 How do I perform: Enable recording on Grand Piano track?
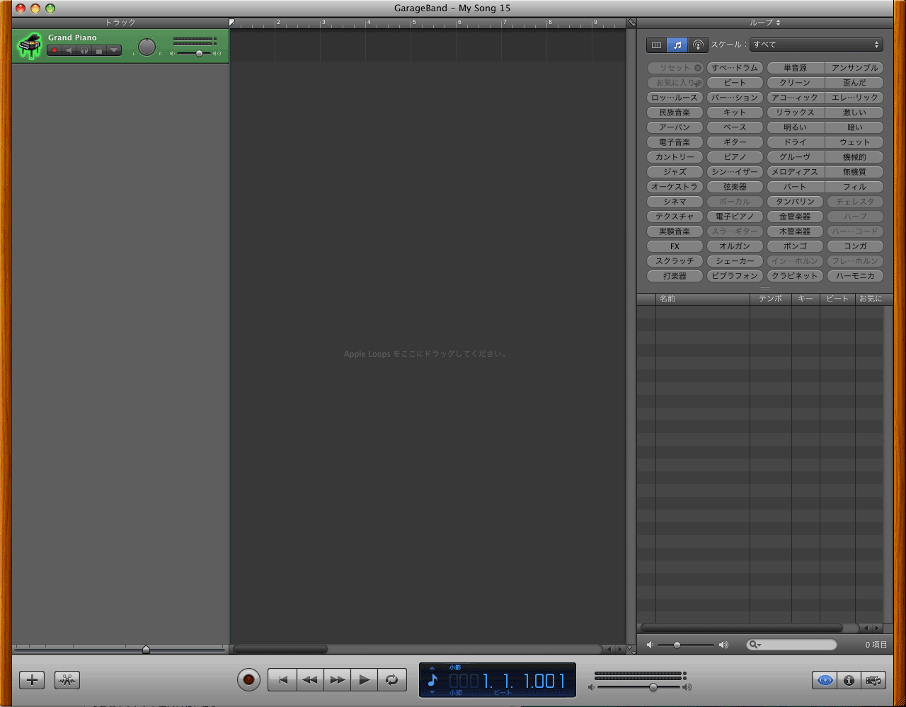pos(55,51)
